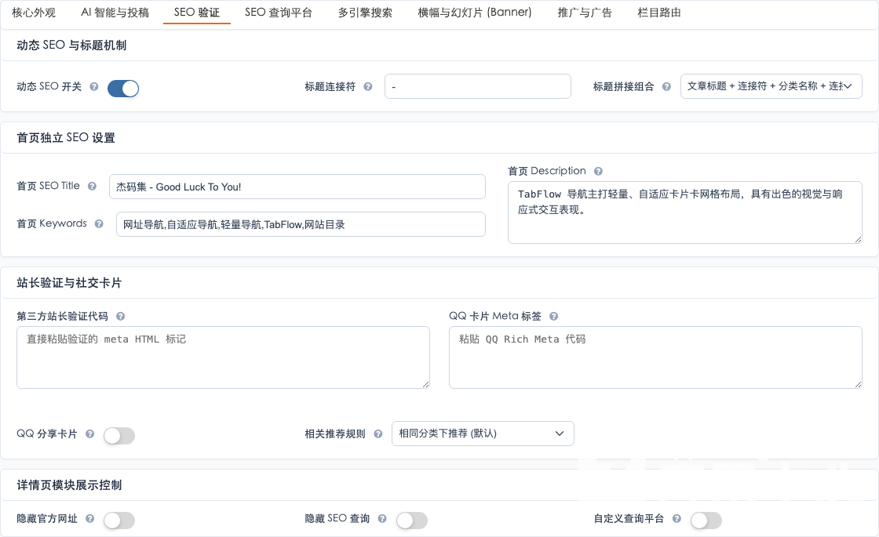
Task: Open help icon beside 标题连接符
Action: tap(368, 87)
